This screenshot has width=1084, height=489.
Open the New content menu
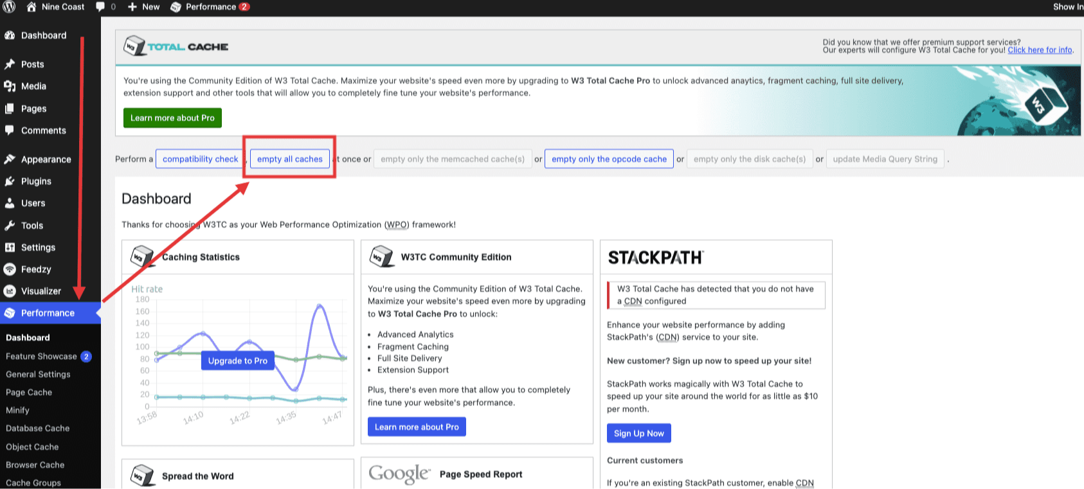click(144, 7)
